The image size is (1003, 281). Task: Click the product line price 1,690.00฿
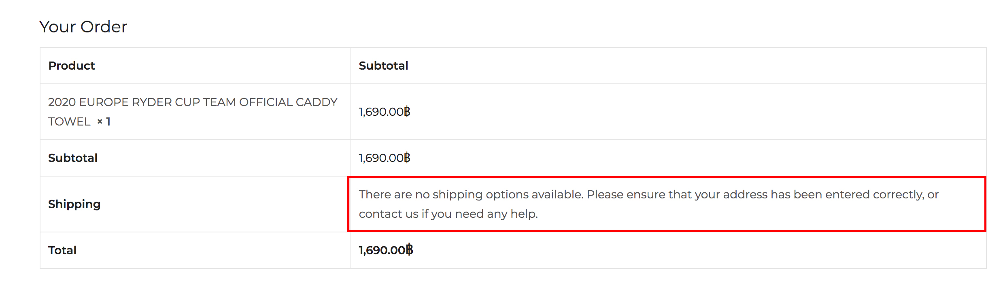pos(385,112)
